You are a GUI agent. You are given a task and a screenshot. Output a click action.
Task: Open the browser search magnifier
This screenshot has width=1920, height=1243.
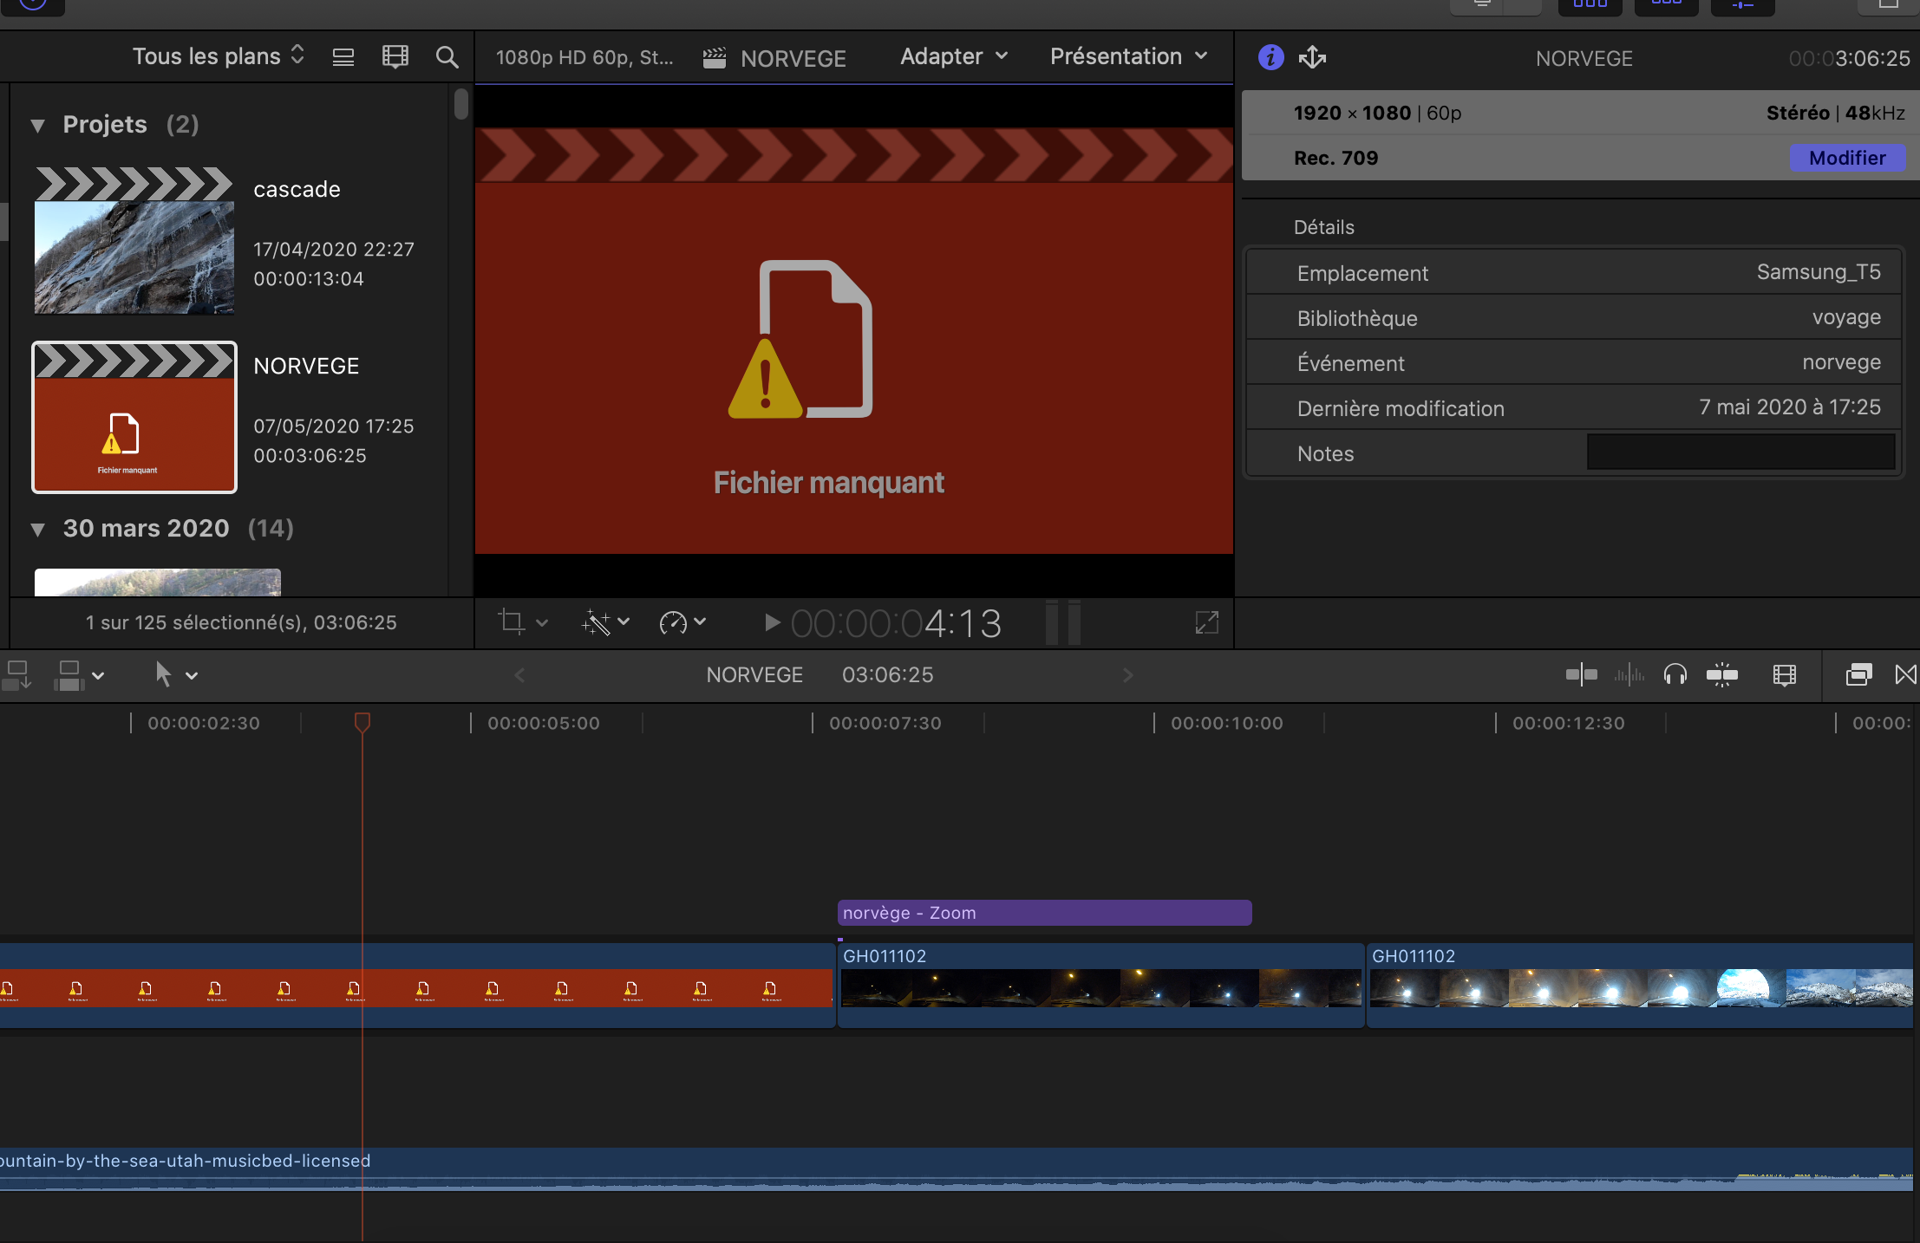pos(447,57)
